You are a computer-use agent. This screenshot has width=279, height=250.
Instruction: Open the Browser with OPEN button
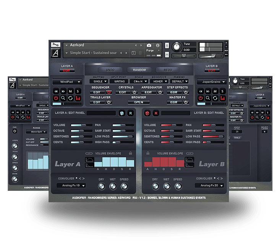(139, 102)
